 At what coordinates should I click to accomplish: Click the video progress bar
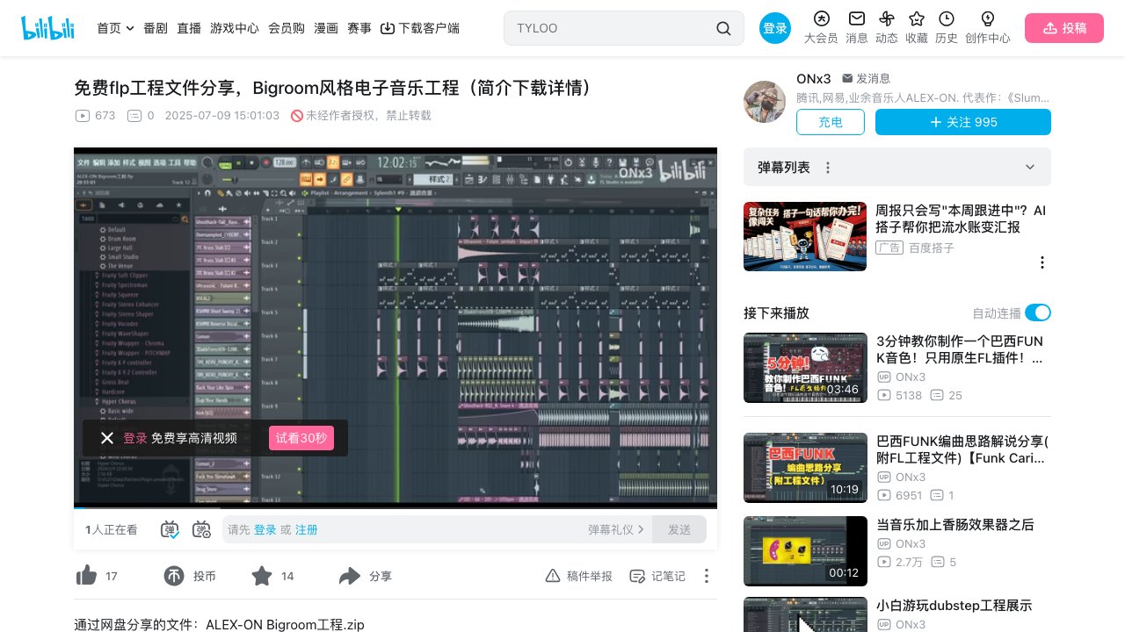pos(396,507)
